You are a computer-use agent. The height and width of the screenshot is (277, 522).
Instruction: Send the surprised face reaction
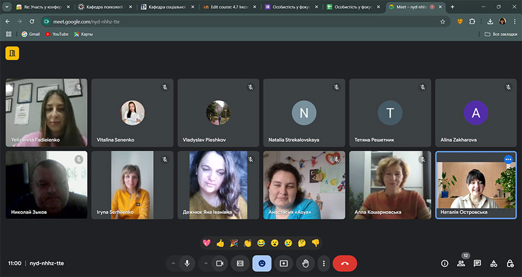click(x=275, y=243)
